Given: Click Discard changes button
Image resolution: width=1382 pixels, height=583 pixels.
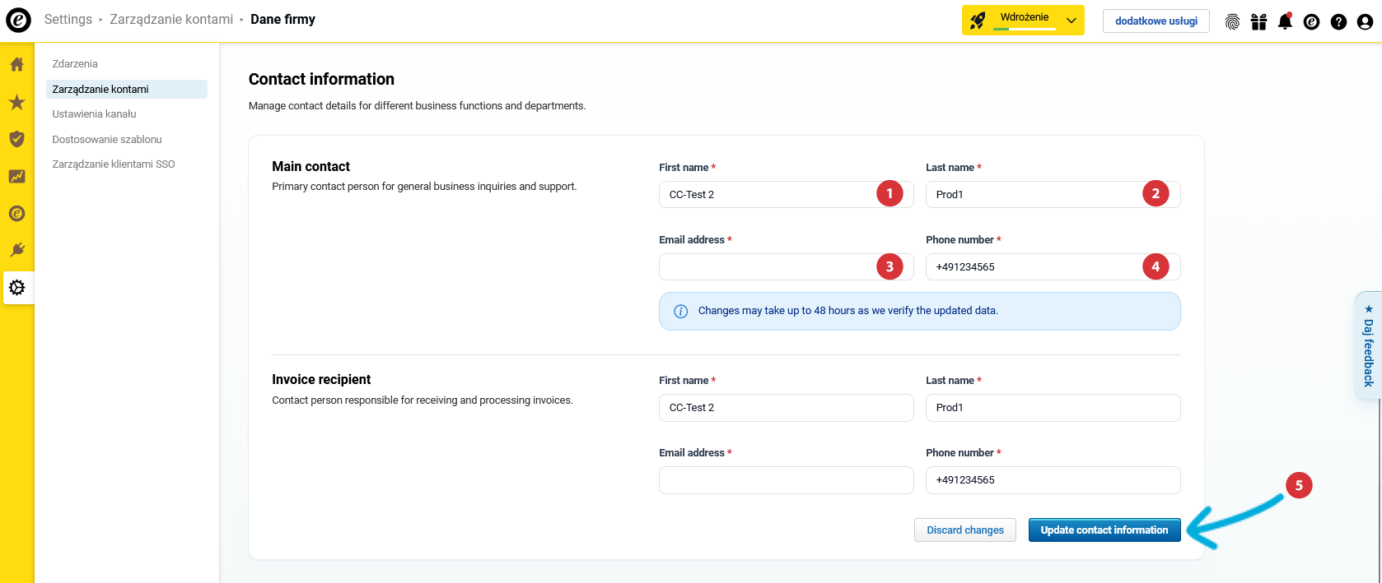Looking at the screenshot, I should [964, 530].
